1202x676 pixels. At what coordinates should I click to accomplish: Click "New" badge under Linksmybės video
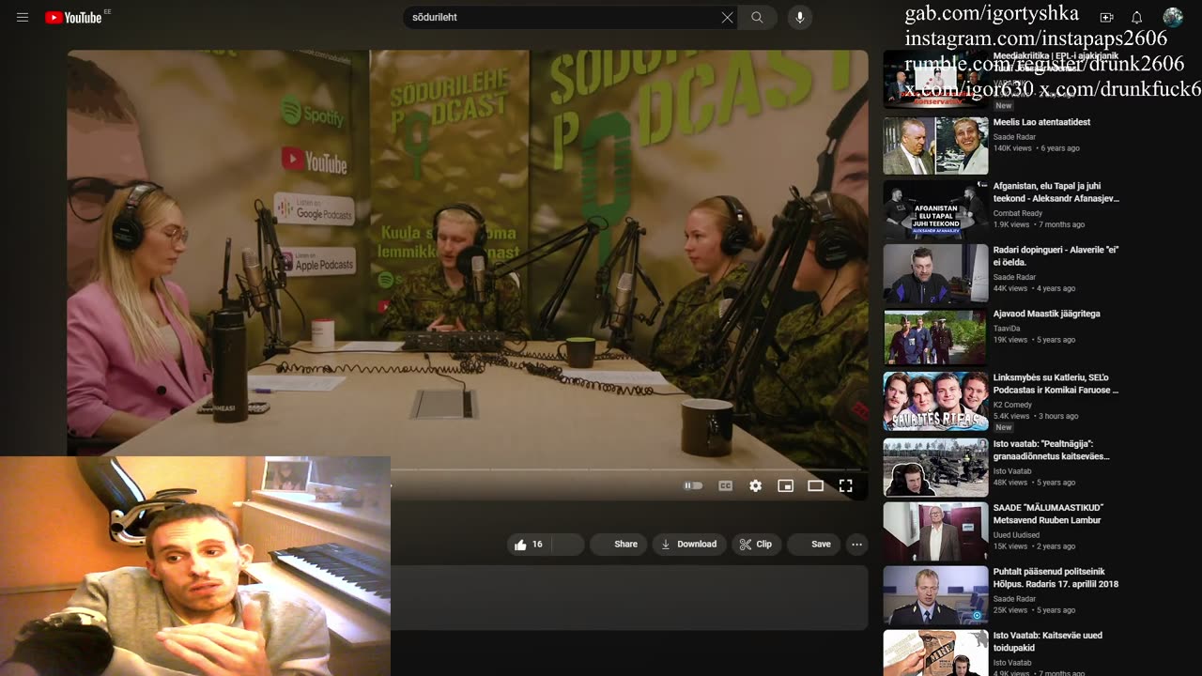[x=1004, y=427]
